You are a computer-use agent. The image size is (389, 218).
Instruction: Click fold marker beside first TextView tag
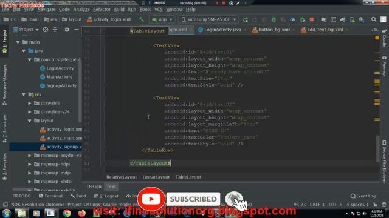click(105, 45)
